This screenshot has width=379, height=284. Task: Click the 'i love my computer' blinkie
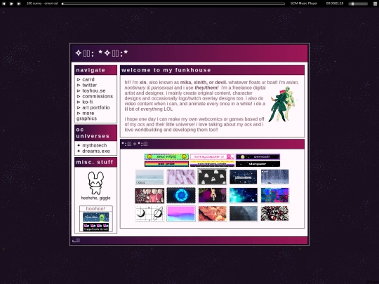(x=212, y=157)
